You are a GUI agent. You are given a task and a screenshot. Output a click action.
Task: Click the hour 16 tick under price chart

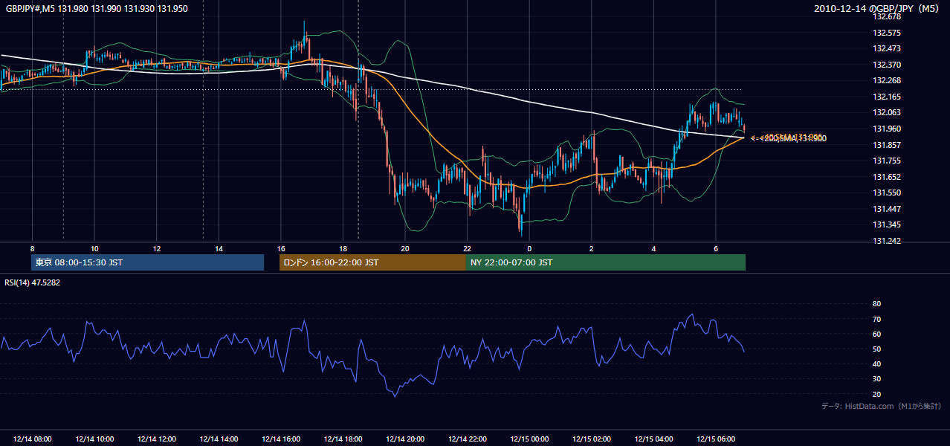pyautogui.click(x=280, y=248)
